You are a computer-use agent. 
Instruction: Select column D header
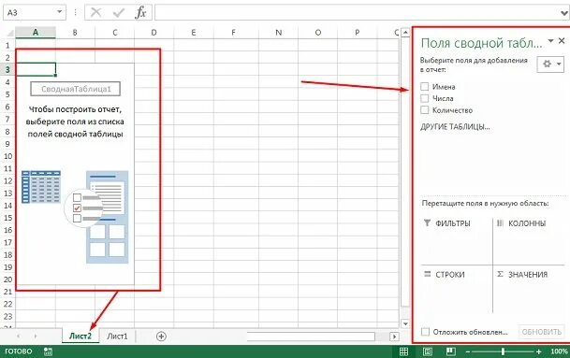[153, 33]
